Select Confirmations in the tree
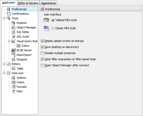The width and height of the screenshot is (143, 116). pos(20,14)
